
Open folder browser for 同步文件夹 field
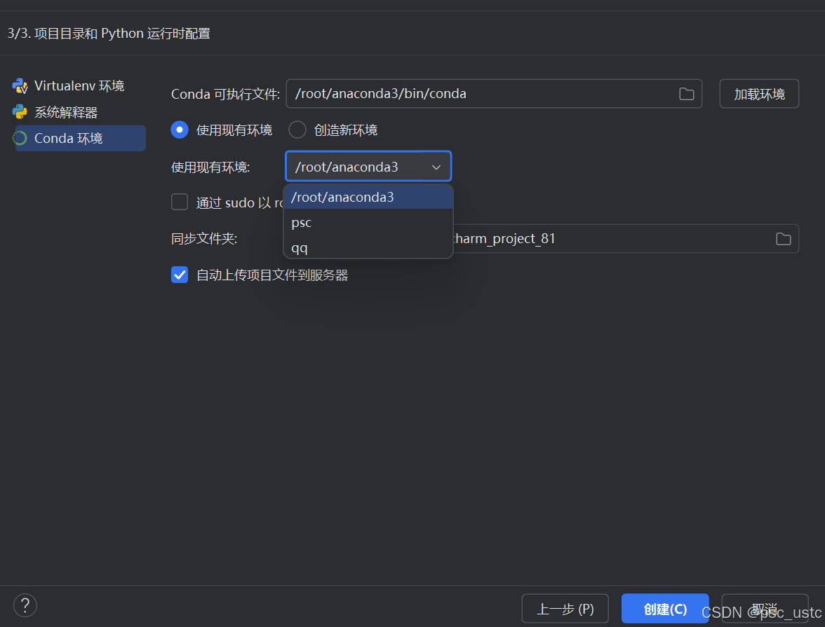tap(783, 239)
